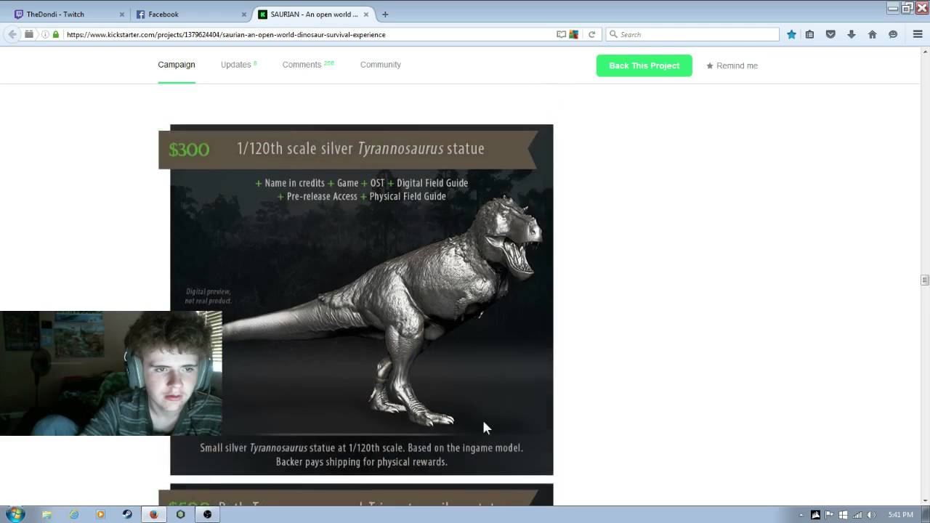The height and width of the screenshot is (523, 930).
Task: Click the $300 Tyrannosaurus statue reward image
Action: click(x=361, y=299)
